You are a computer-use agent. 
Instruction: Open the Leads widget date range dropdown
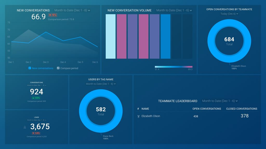click(37, 120)
